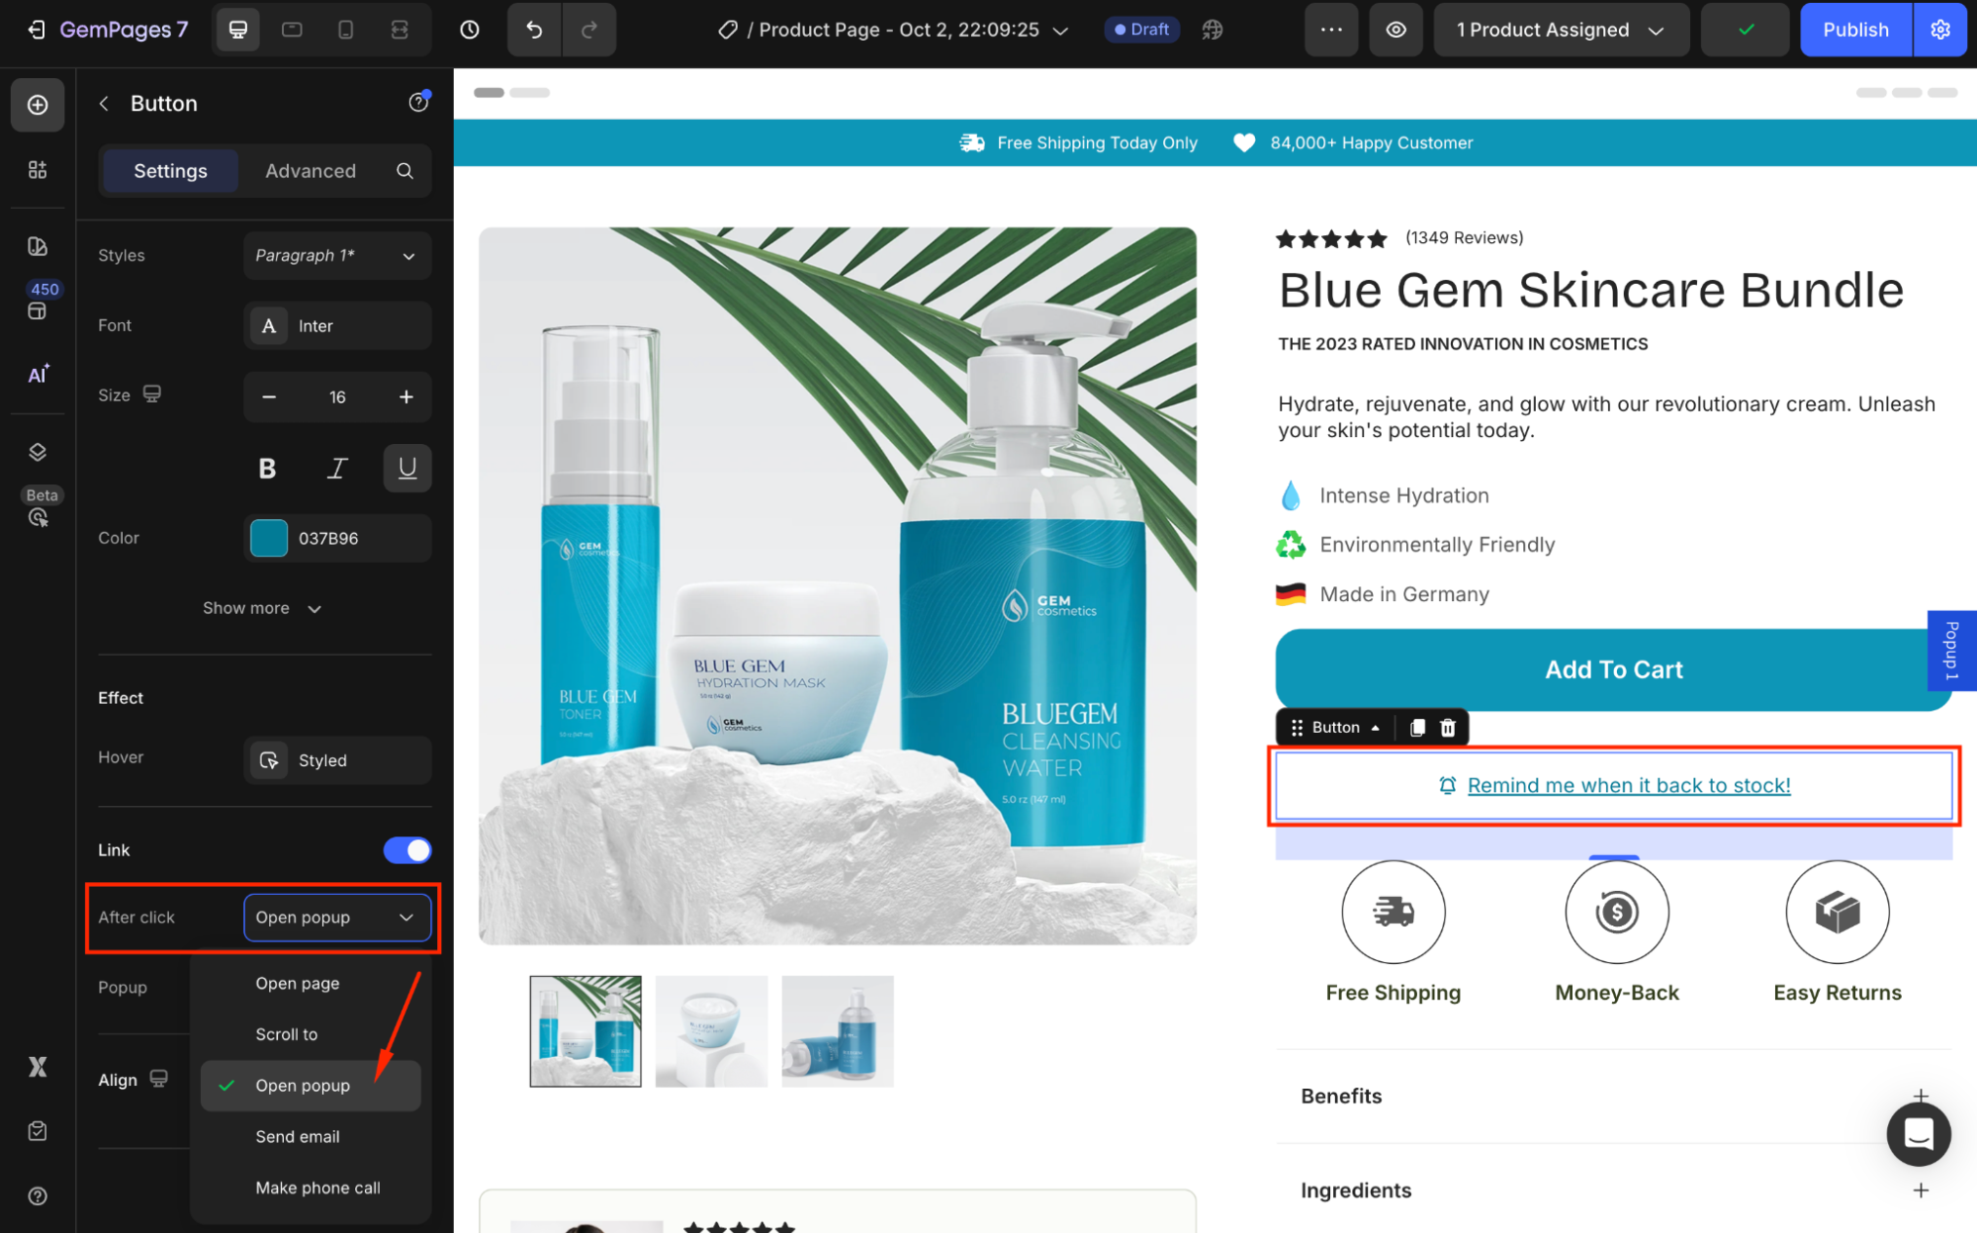Delete the selected Button element
1977x1234 pixels.
pos(1448,728)
